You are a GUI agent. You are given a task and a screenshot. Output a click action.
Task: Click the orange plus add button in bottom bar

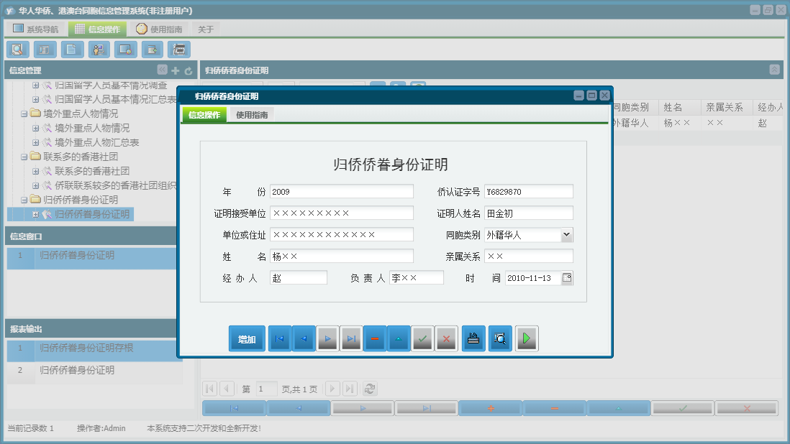coord(491,408)
